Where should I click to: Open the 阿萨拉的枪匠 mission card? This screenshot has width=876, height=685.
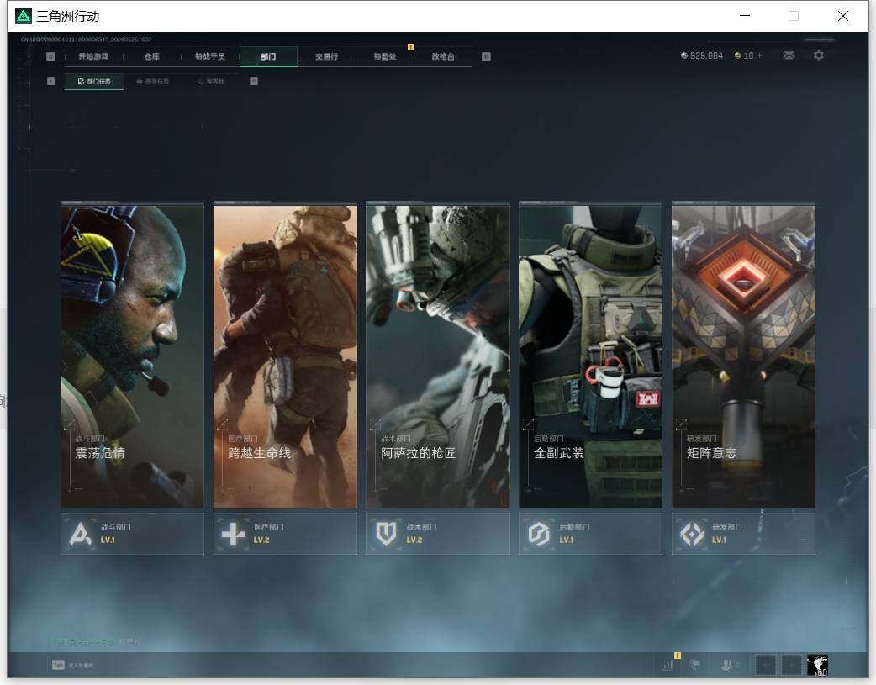(438, 356)
